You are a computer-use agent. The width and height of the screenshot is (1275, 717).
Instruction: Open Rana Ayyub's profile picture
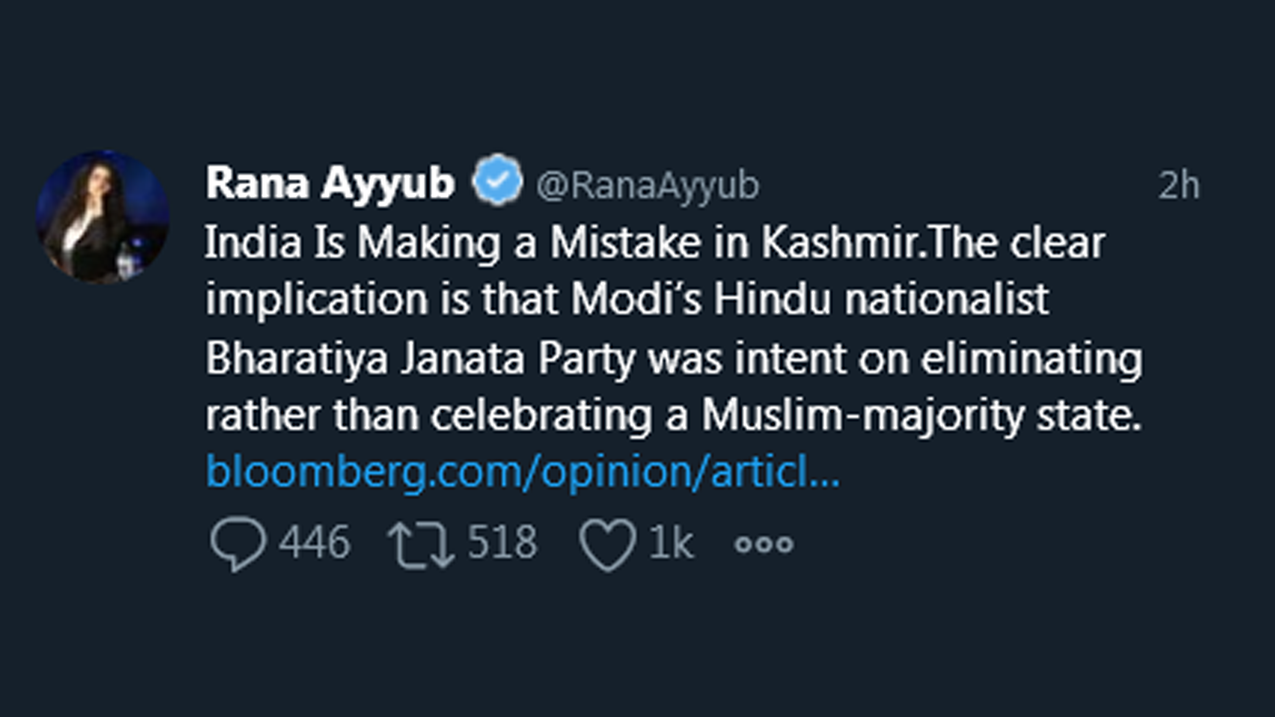click(103, 217)
